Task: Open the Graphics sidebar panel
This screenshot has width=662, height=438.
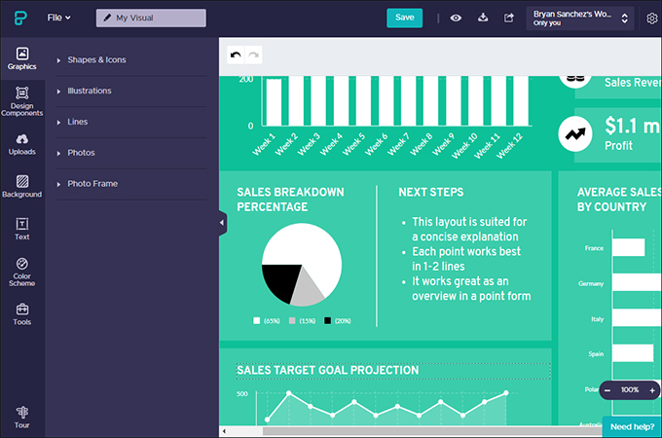Action: point(22,58)
